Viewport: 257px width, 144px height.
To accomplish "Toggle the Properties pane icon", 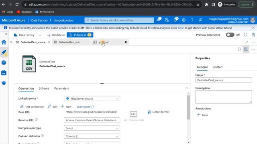I will [x=246, y=49].
